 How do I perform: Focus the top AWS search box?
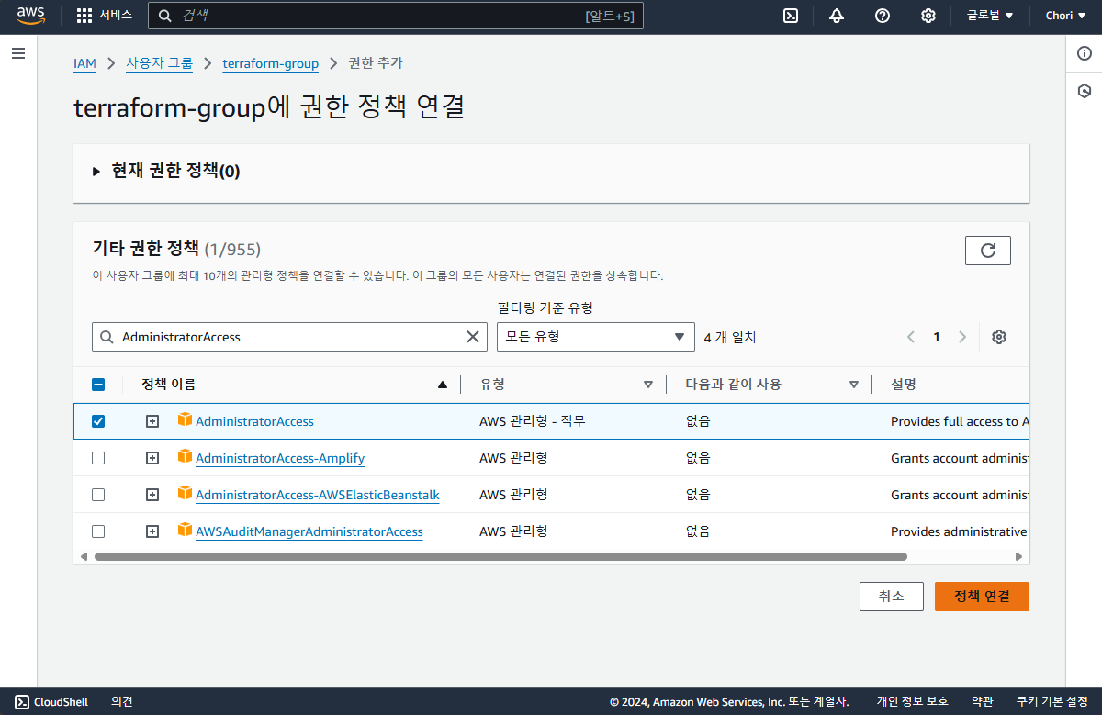396,16
